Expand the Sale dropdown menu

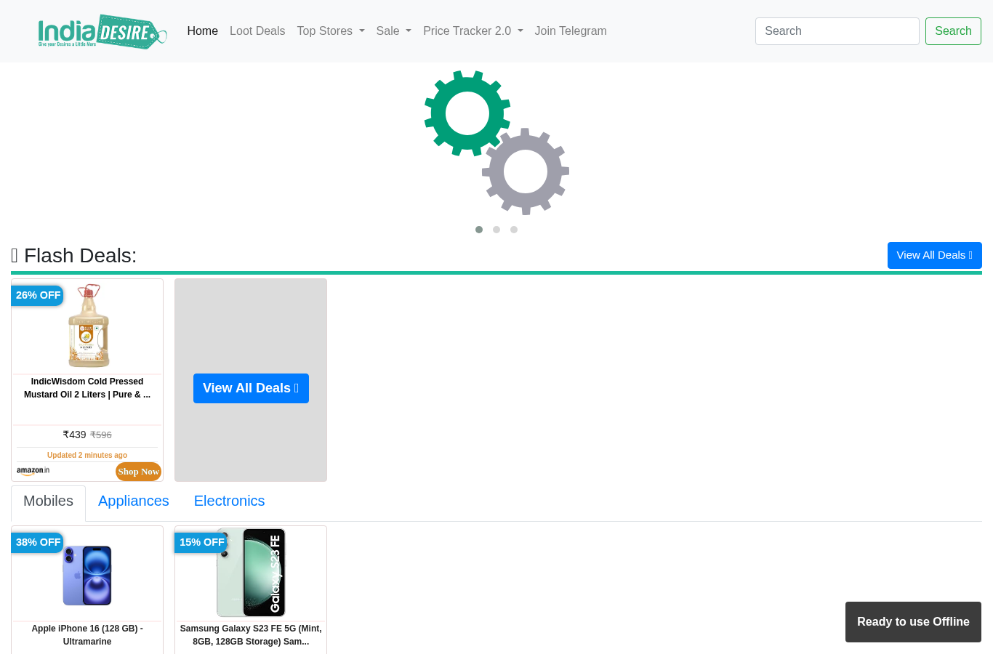tap(394, 31)
